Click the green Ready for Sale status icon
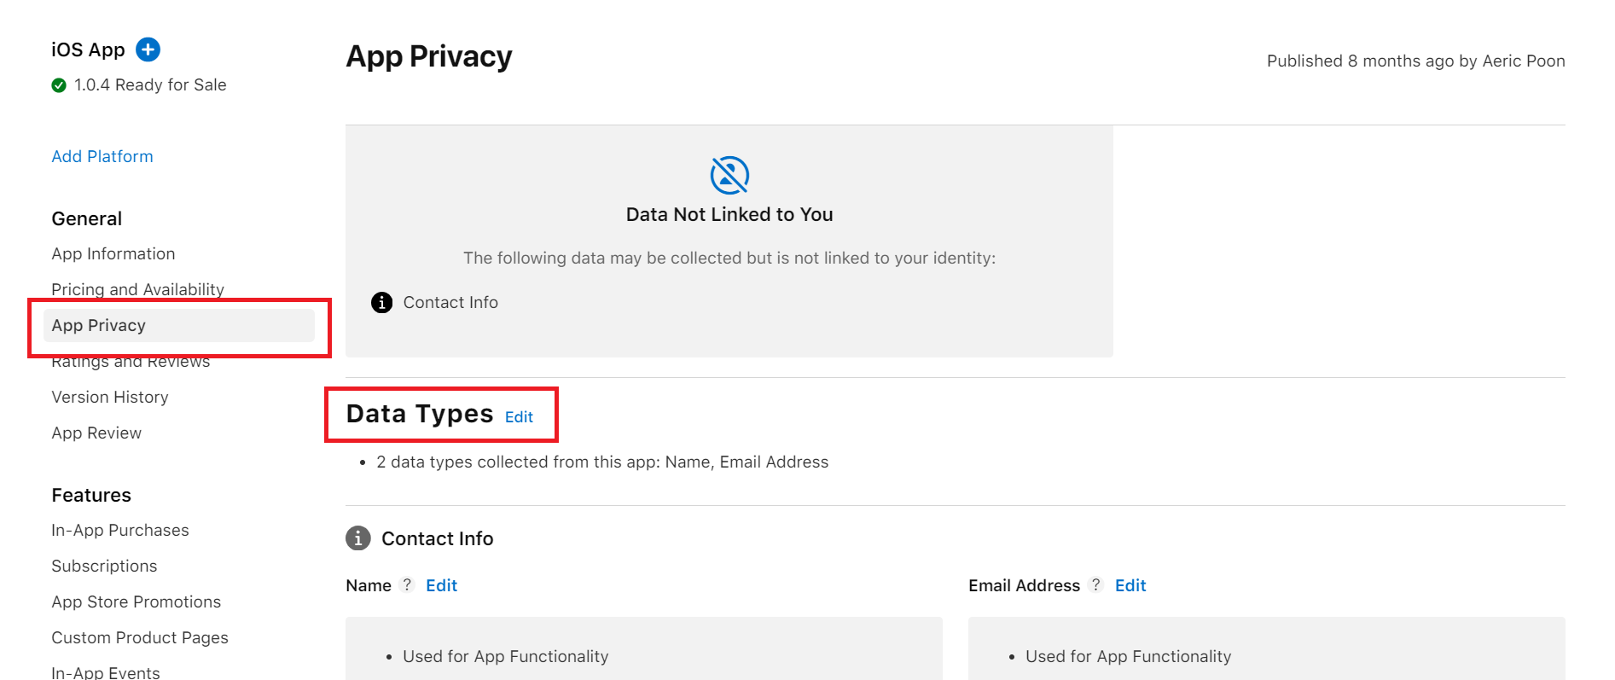 coord(59,85)
